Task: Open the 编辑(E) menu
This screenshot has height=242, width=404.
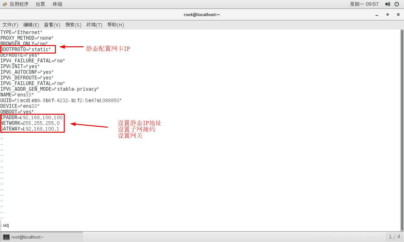Action: point(31,25)
